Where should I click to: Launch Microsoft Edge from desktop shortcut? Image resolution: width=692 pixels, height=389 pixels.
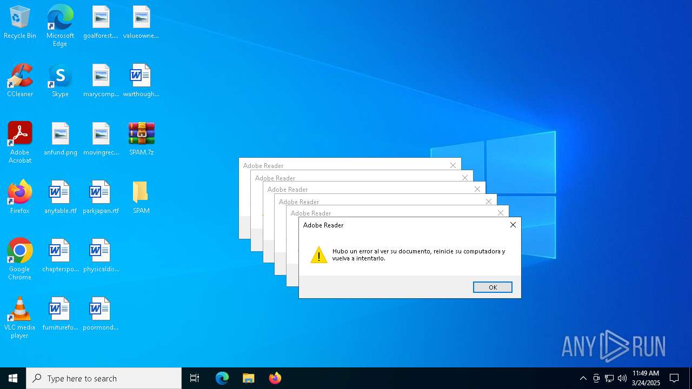point(60,25)
